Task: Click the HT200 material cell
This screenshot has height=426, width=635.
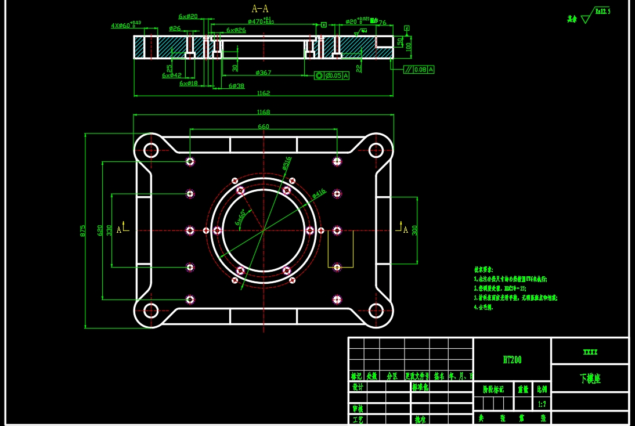Action: coord(512,360)
